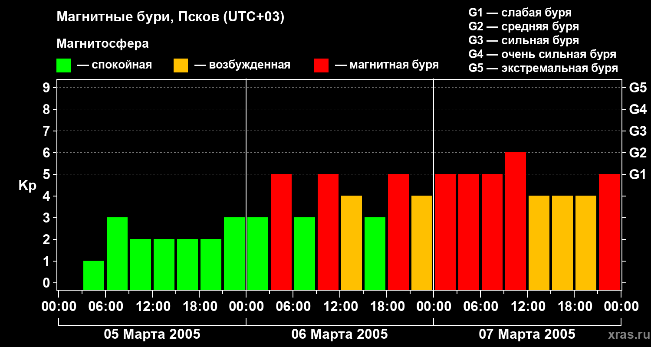This screenshot has width=651, height=347.
Task: Click the '06:00' time label for 07 March
Action: click(480, 307)
